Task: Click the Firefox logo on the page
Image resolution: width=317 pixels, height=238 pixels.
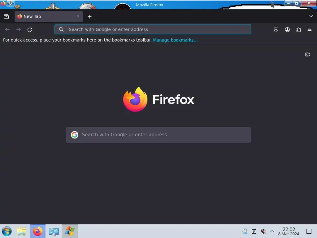Action: coord(159,99)
